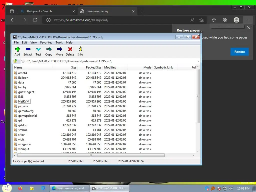Click the Symbolic Link column header

165,67
